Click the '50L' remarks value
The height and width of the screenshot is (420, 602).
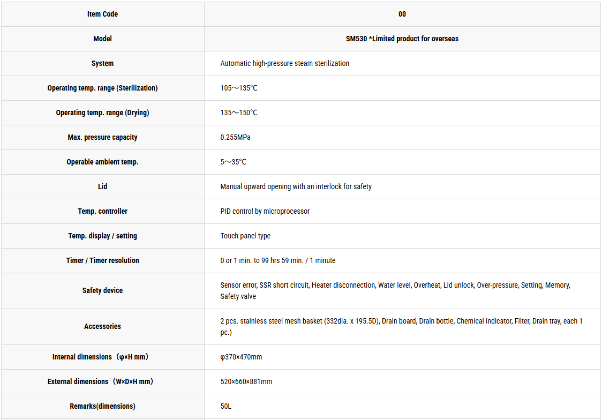tap(226, 406)
